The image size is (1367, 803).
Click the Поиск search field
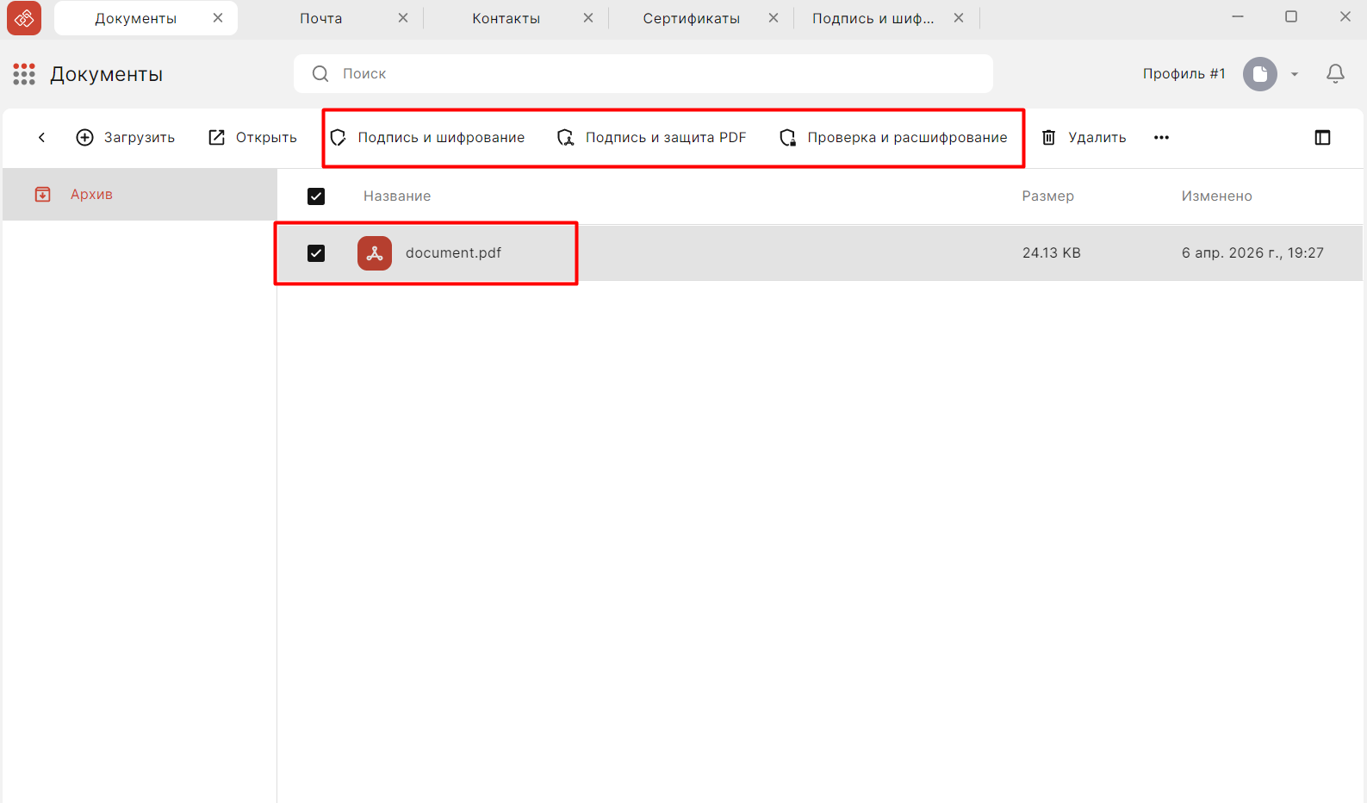(655, 74)
